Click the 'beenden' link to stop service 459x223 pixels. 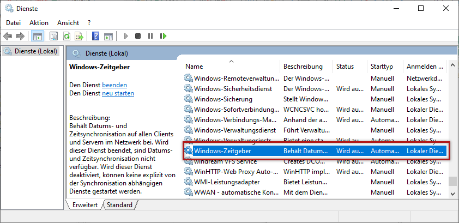[x=114, y=85]
